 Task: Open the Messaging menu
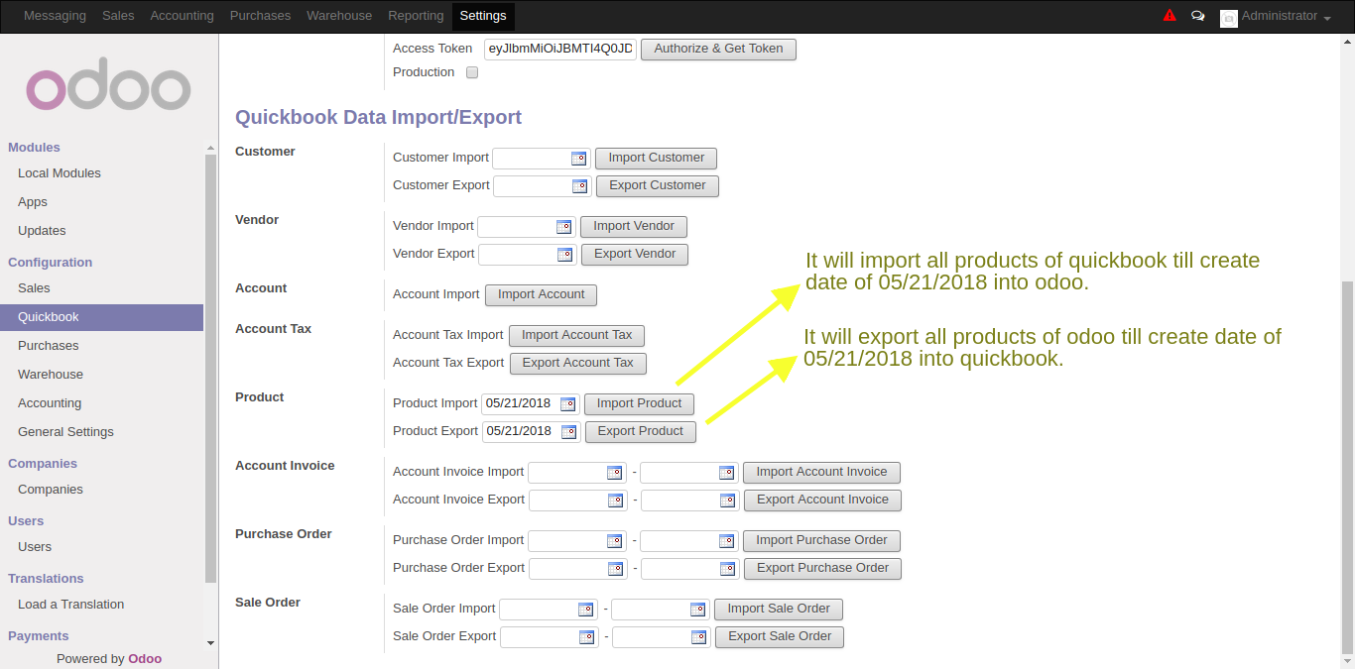(x=55, y=16)
